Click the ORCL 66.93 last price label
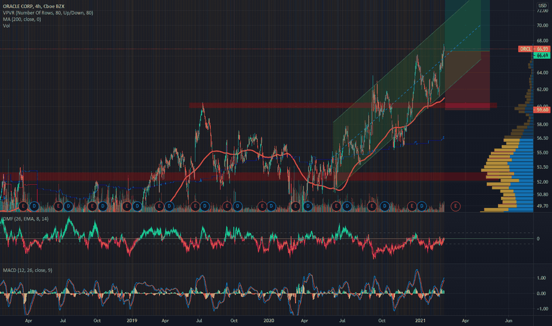Viewport: 552px width, 326px height. (534, 49)
